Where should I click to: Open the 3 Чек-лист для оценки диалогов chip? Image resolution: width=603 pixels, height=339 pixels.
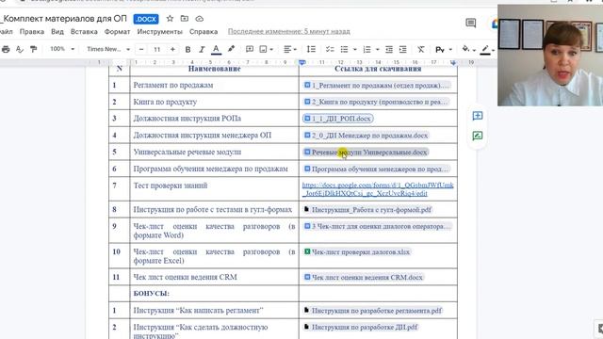pos(377,226)
